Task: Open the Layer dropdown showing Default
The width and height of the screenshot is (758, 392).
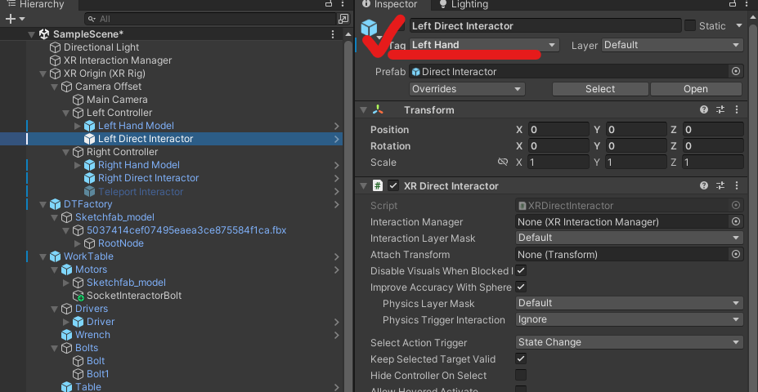Action: [x=672, y=45]
